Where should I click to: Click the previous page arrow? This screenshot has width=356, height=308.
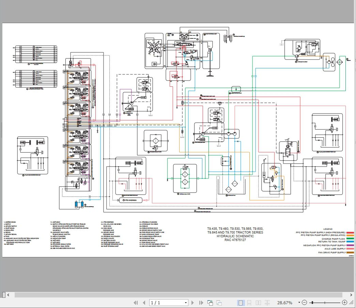click(144, 303)
